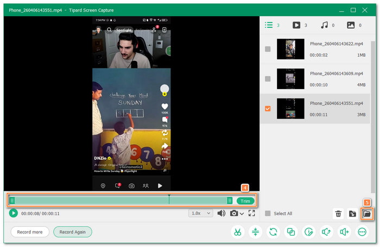Image resolution: width=380 pixels, height=247 pixels.
Task: Open the output folder icon
Action: pos(366,214)
